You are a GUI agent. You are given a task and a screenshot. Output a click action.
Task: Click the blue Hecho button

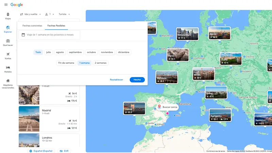coord(137,80)
